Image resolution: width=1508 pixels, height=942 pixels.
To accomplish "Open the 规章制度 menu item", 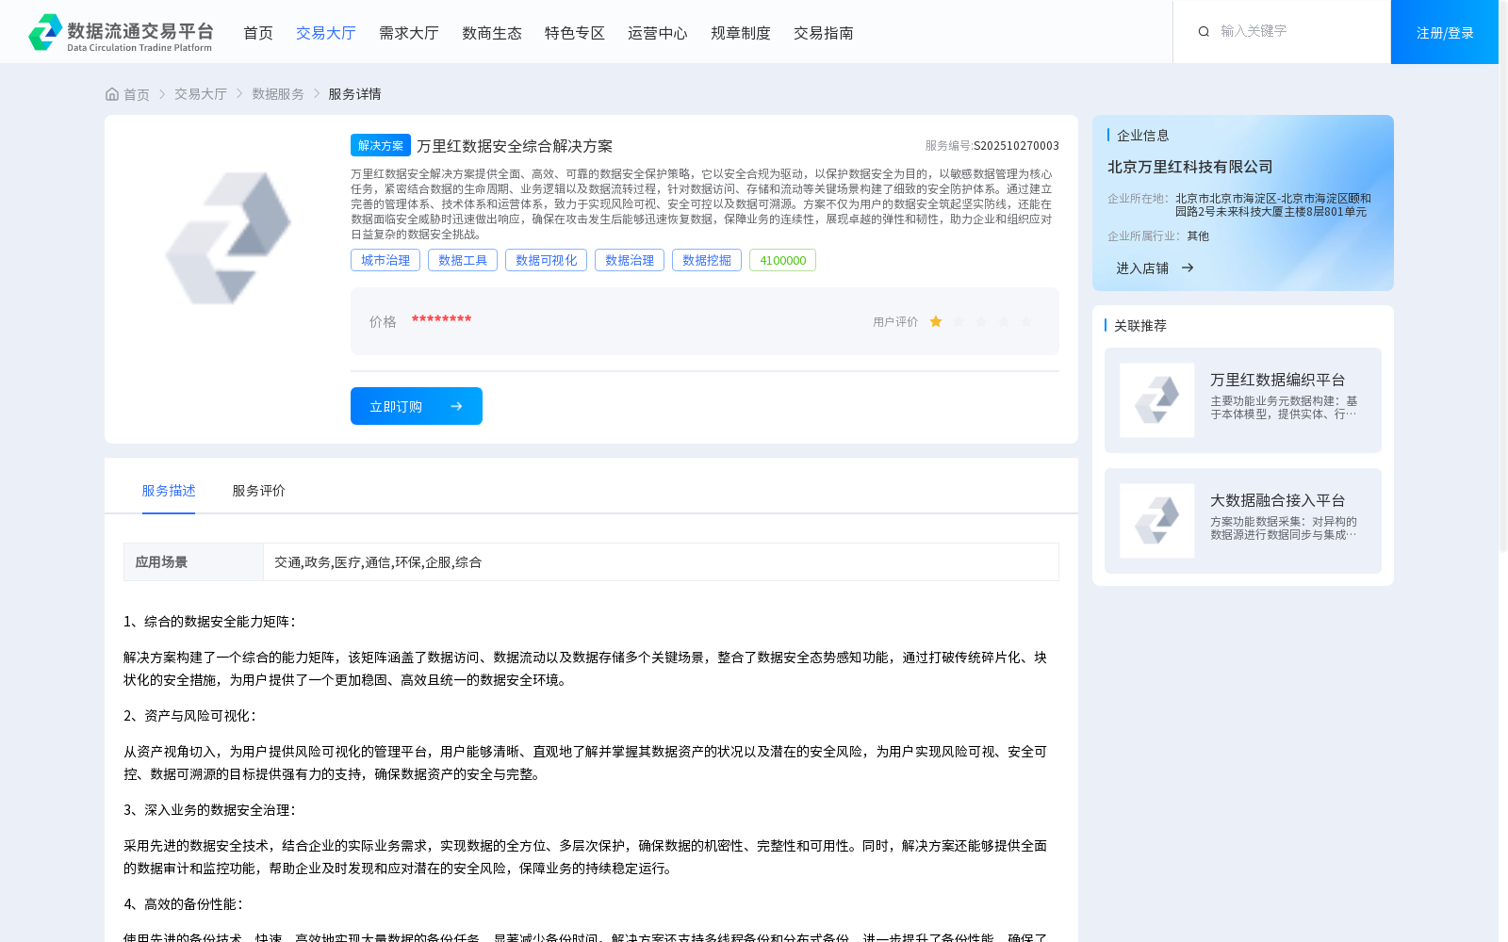I will pyautogui.click(x=741, y=33).
